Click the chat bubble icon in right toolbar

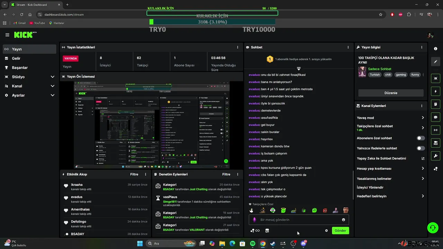click(435, 117)
